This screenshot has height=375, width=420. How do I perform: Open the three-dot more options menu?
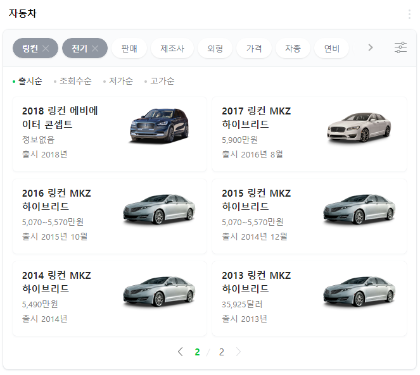[409, 14]
